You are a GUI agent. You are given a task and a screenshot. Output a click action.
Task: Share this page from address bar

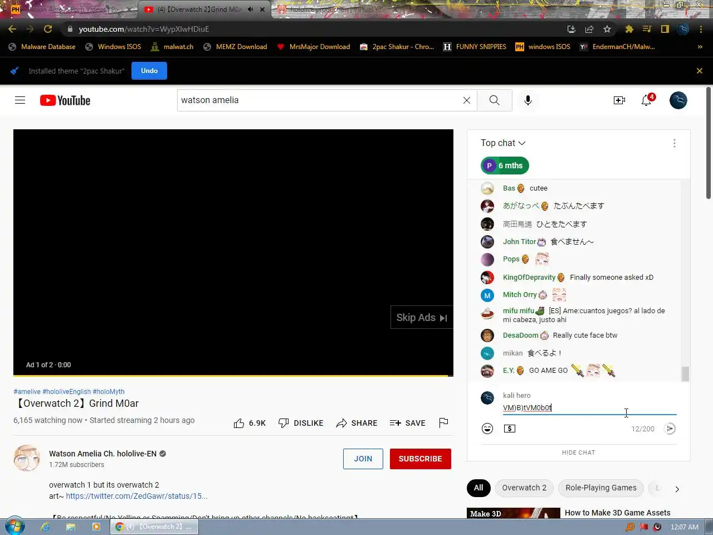click(x=589, y=29)
